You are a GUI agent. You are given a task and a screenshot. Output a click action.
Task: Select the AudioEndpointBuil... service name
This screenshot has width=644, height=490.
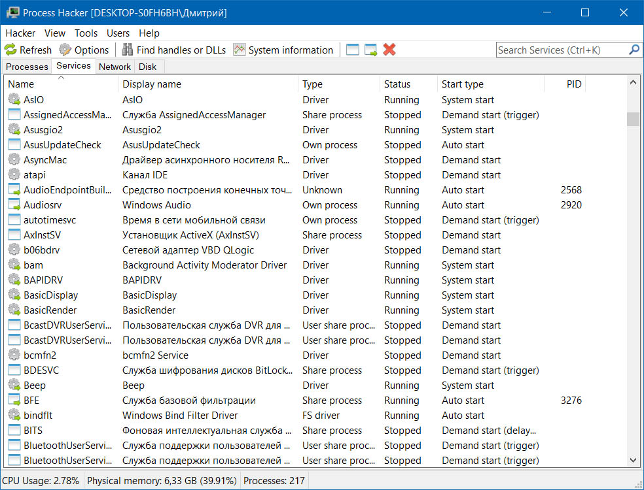click(x=67, y=190)
